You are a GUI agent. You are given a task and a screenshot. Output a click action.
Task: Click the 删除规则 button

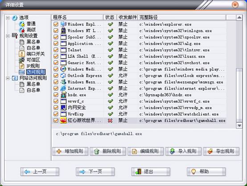pyautogui.click(x=108, y=151)
